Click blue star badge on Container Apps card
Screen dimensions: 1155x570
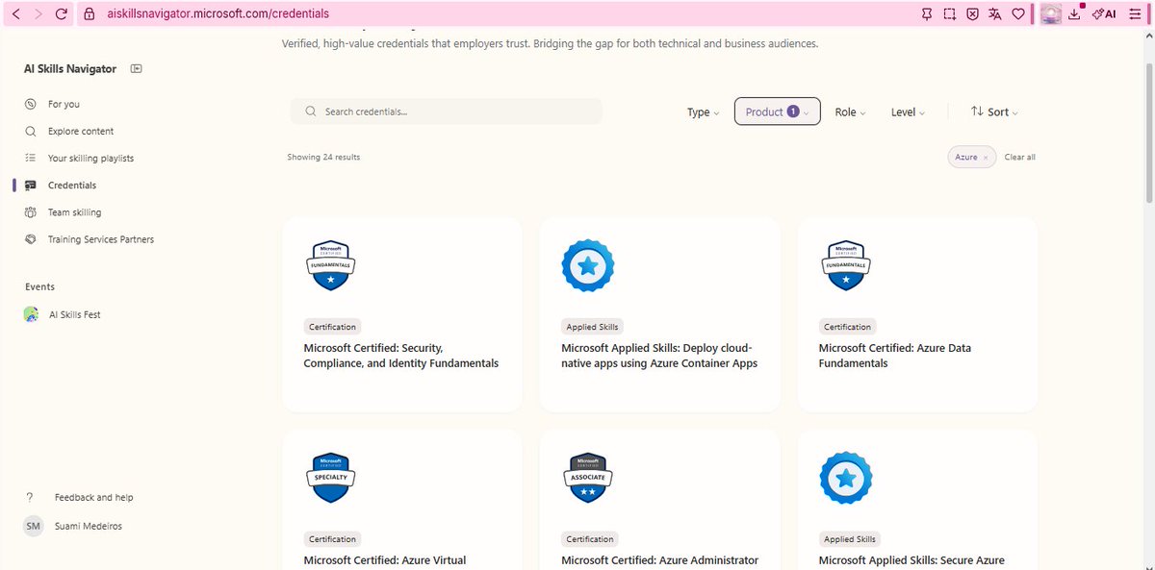point(588,264)
